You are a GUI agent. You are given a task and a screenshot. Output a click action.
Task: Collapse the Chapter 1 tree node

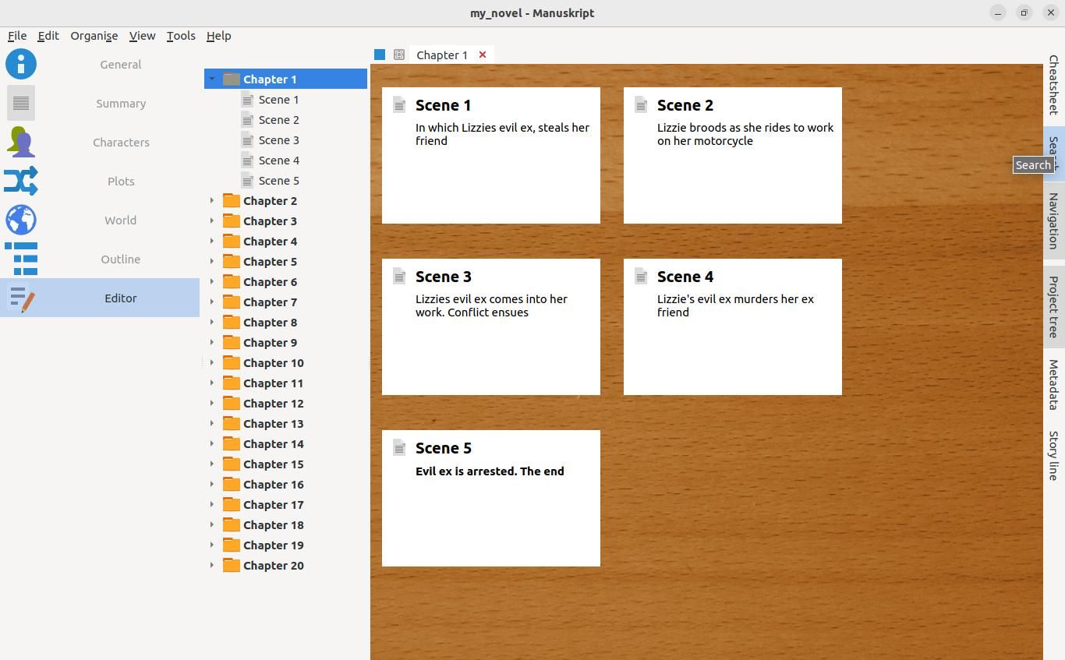[211, 79]
